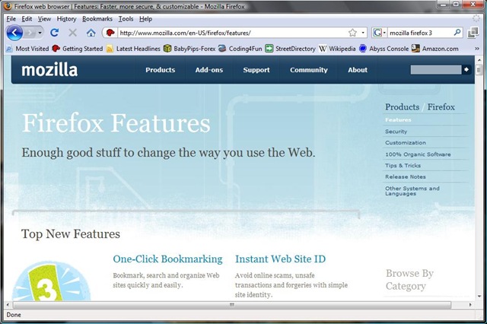Show more bookmarks with the chevron
This screenshot has height=324, width=487.
(477, 49)
